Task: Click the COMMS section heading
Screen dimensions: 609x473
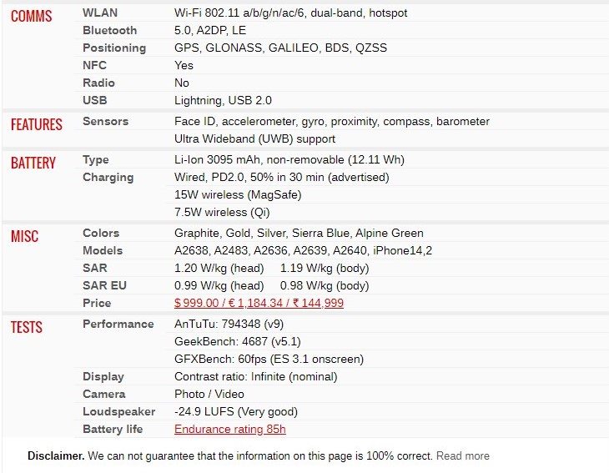Action: coord(31,17)
